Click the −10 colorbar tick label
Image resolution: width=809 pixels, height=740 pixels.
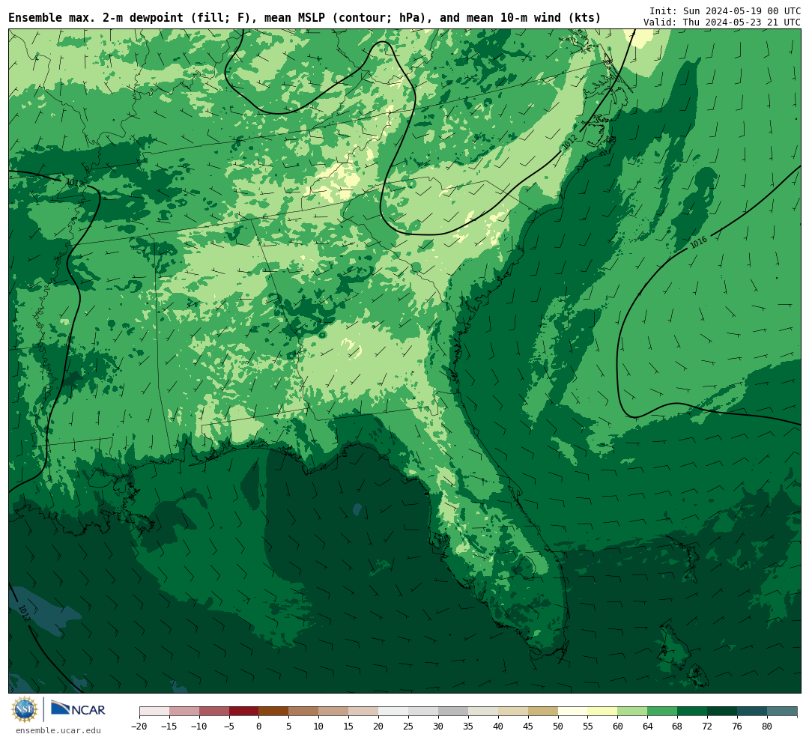point(199,726)
